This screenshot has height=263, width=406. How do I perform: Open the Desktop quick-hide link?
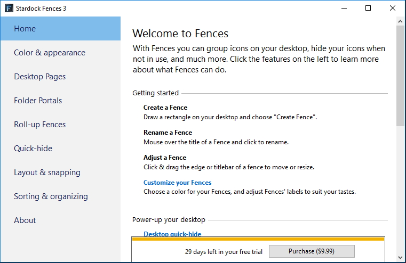pyautogui.click(x=172, y=234)
